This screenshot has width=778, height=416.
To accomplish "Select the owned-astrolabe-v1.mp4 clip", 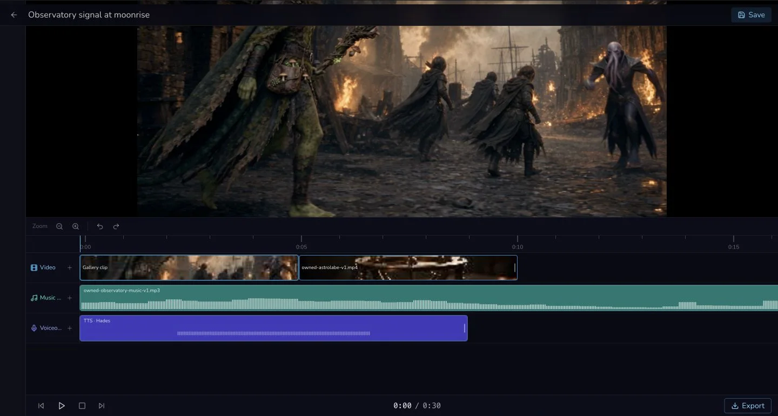I will (x=408, y=267).
